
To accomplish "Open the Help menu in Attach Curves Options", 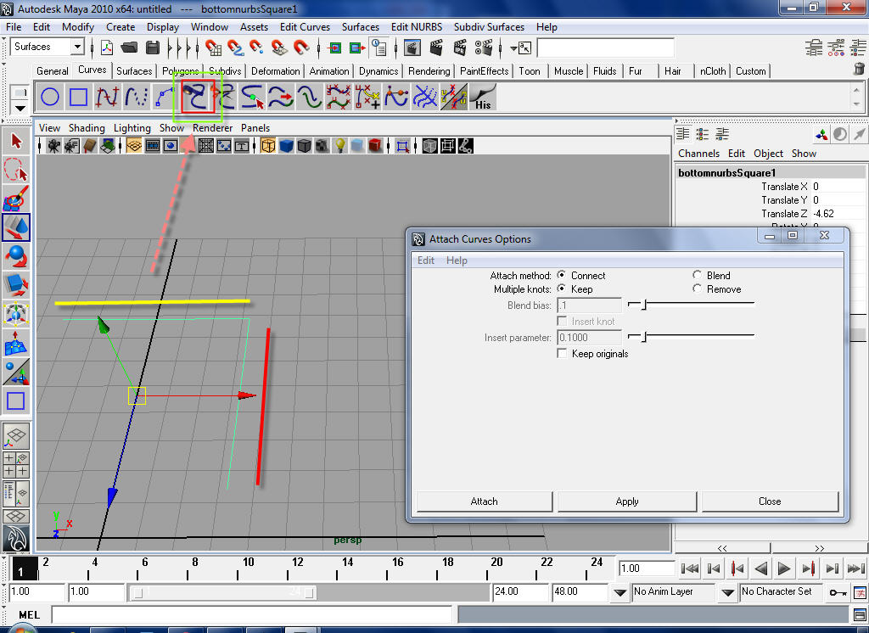I will pos(457,260).
